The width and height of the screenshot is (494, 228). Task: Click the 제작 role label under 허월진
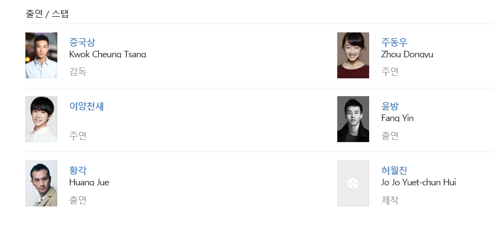[x=390, y=200]
